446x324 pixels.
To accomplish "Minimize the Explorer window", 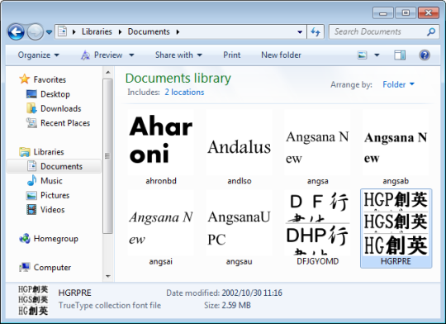I will (x=383, y=13).
